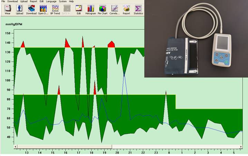Click the scrollbar right arrow
The image size is (248, 156).
pos(240,146)
